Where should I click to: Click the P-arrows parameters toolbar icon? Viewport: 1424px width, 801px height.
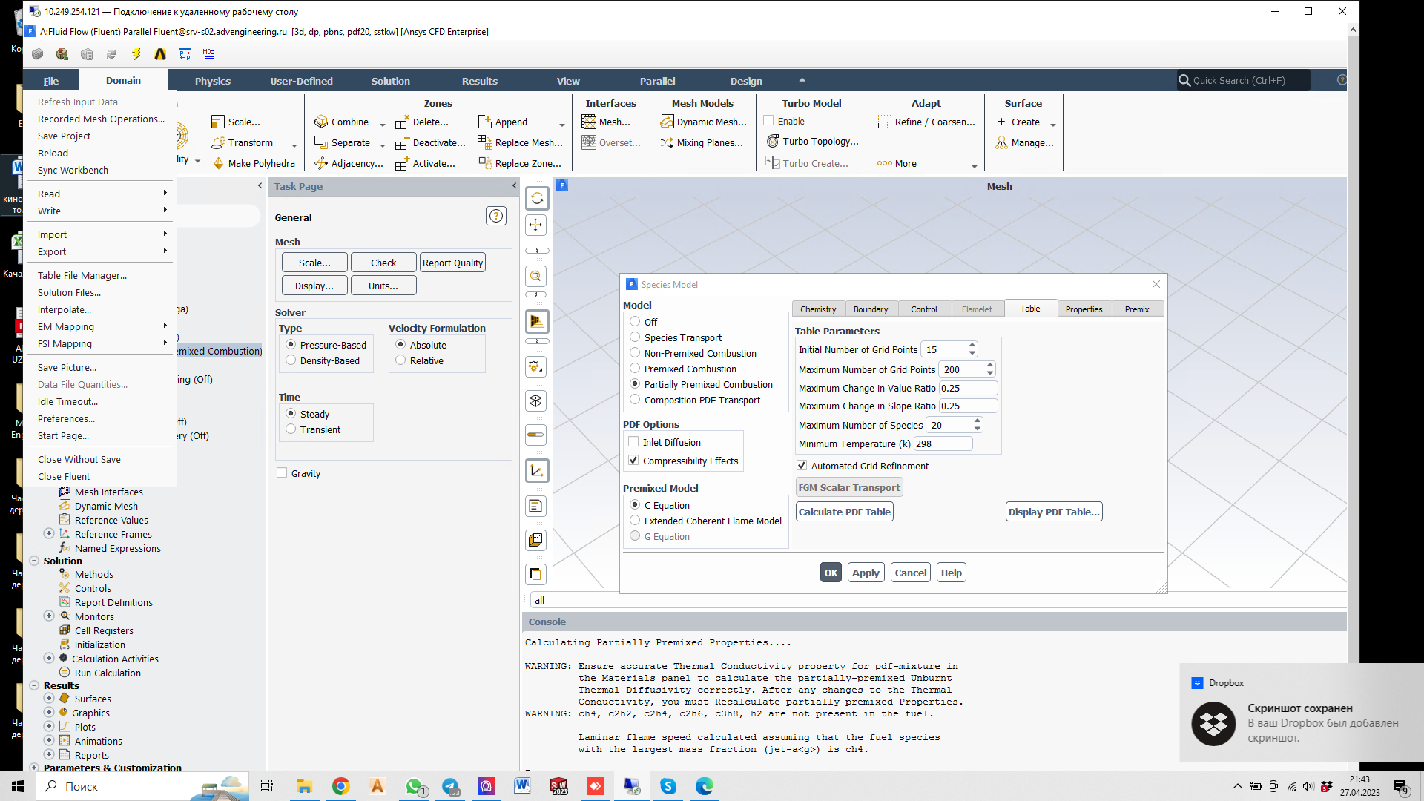click(x=185, y=54)
